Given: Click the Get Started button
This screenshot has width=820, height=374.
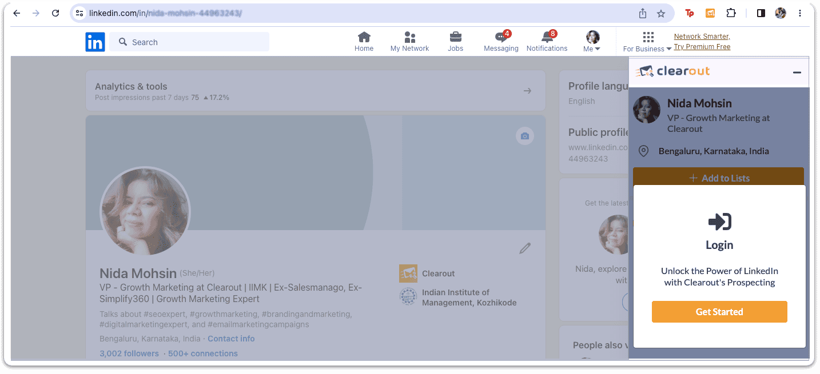Looking at the screenshot, I should pyautogui.click(x=719, y=312).
